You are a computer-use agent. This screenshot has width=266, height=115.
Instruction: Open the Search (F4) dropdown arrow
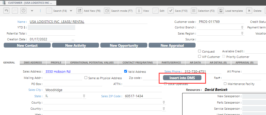click(x=71, y=11)
